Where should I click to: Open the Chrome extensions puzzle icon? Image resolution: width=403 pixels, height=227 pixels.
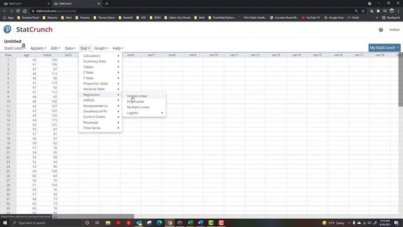tap(378, 11)
